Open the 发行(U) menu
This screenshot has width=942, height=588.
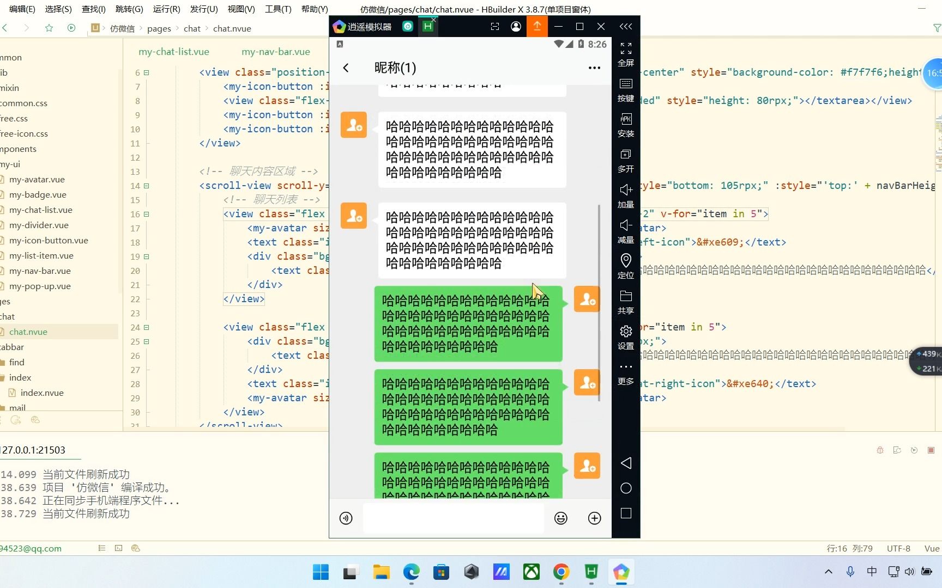pyautogui.click(x=204, y=9)
